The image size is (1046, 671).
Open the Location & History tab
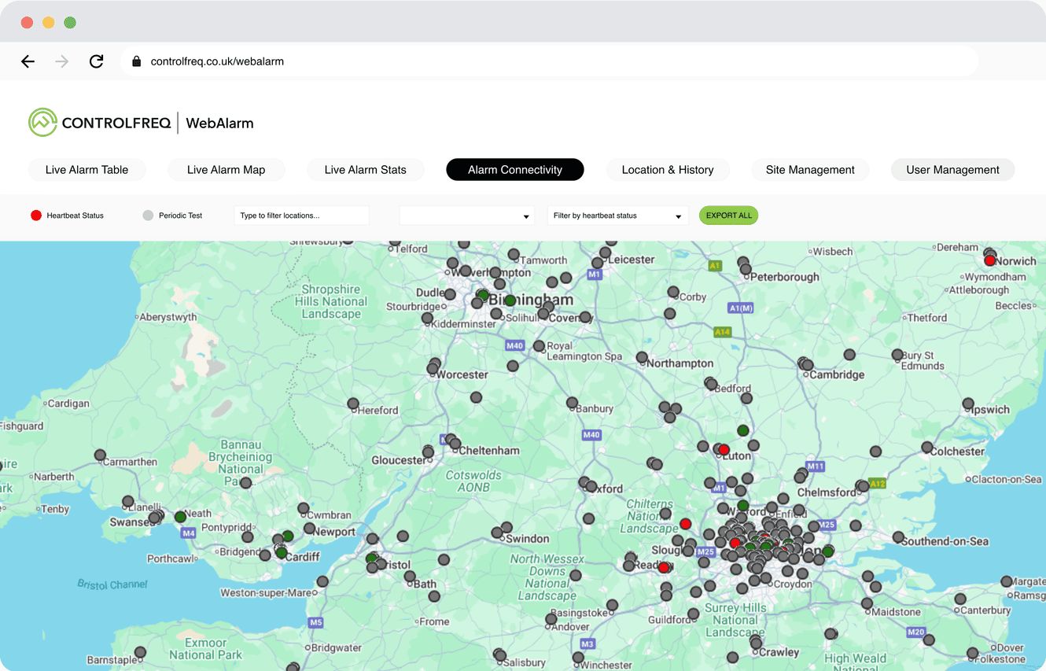coord(668,170)
